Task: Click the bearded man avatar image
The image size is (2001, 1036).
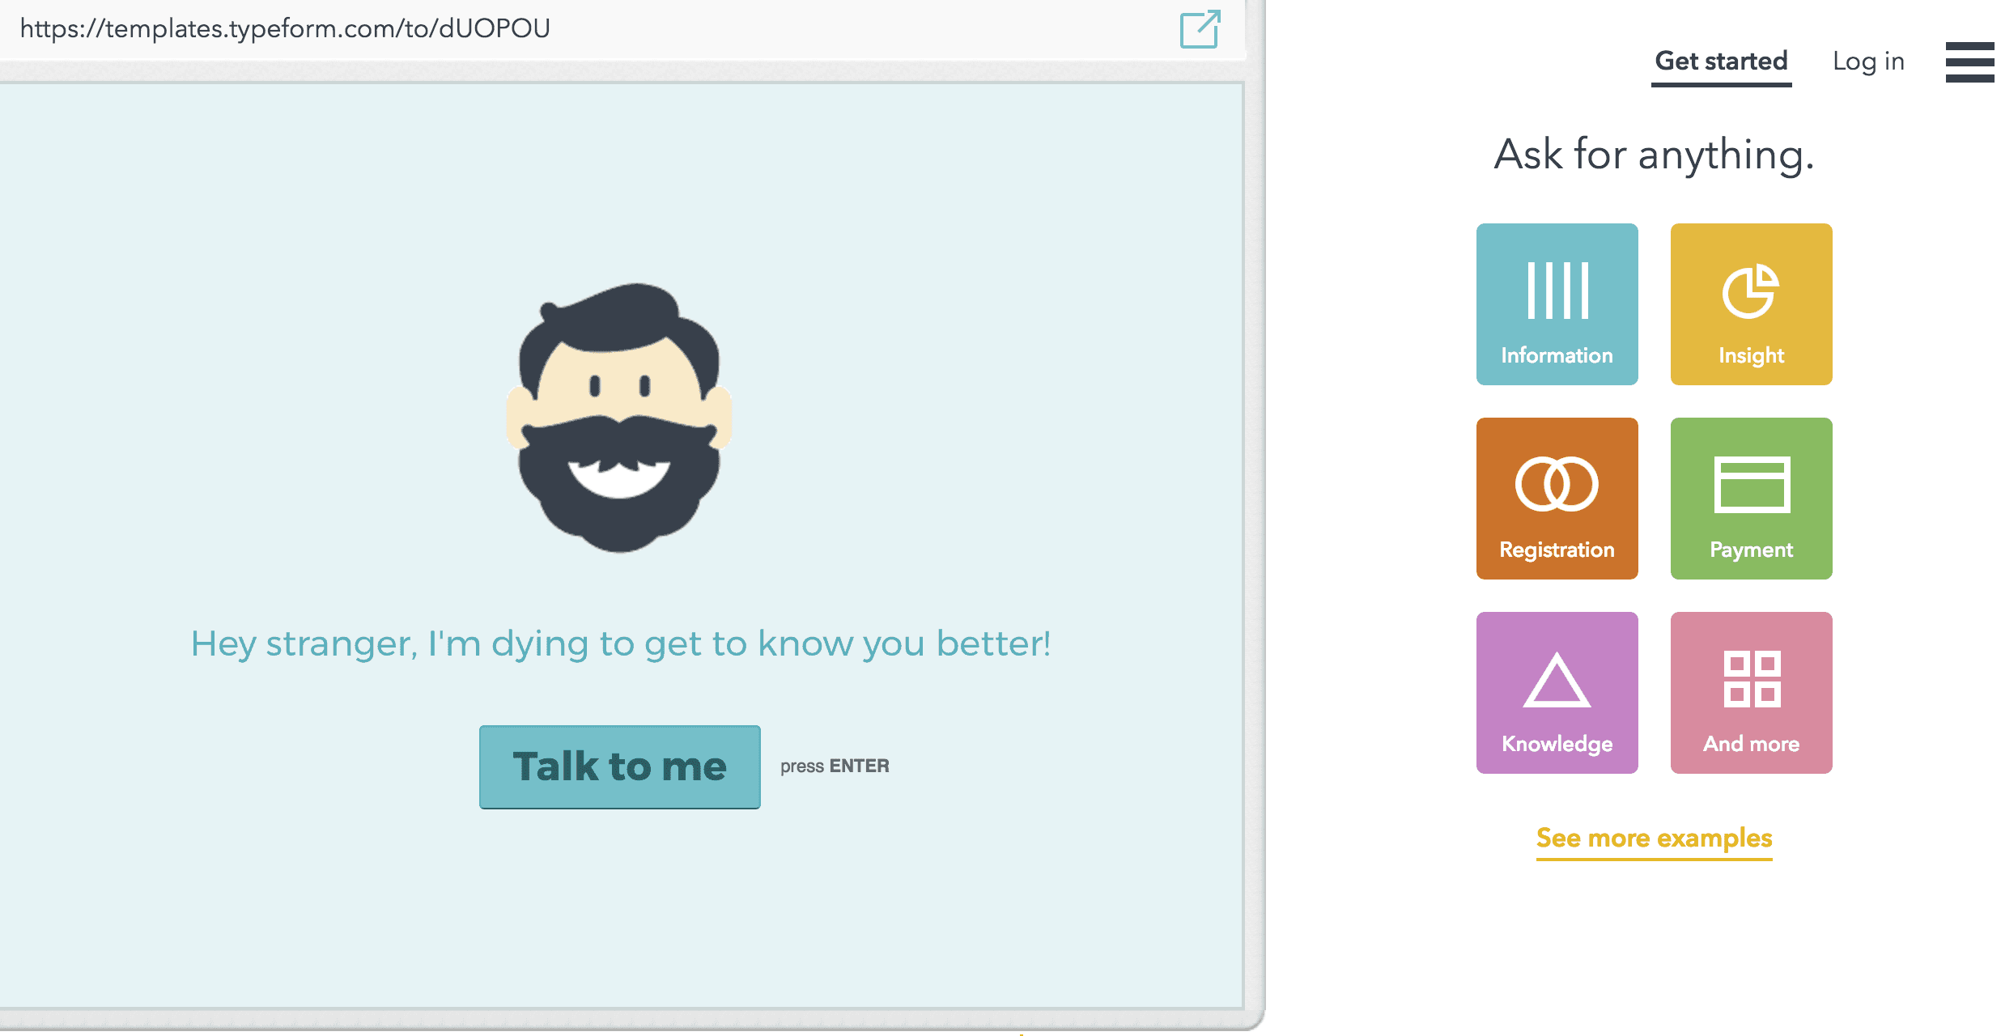Action: coord(619,418)
